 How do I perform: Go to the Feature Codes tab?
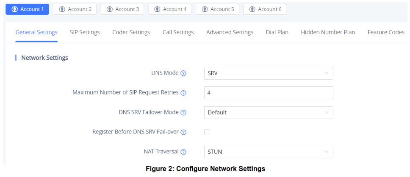point(386,33)
